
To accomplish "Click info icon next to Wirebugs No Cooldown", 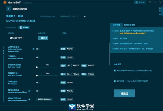I will tap(29, 91).
